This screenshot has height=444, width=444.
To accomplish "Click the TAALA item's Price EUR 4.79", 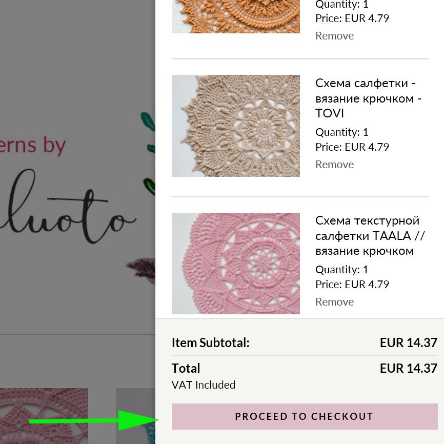I will (x=352, y=285).
